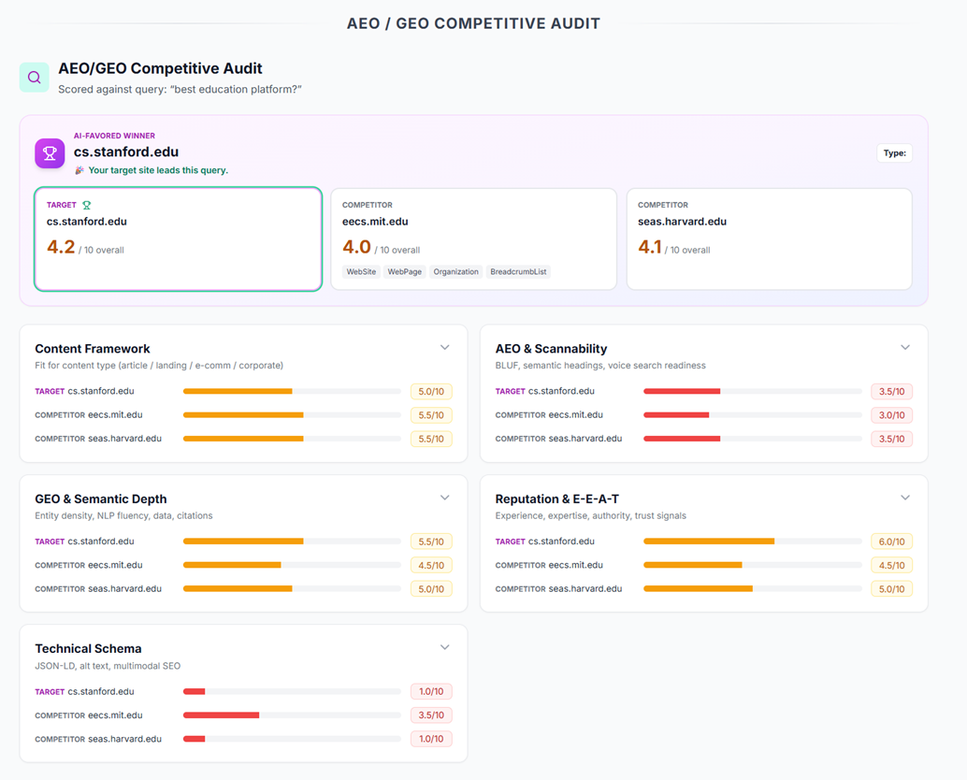Click seas.harvard.edu row in Reputation section
The height and width of the screenshot is (780, 967).
pos(703,589)
